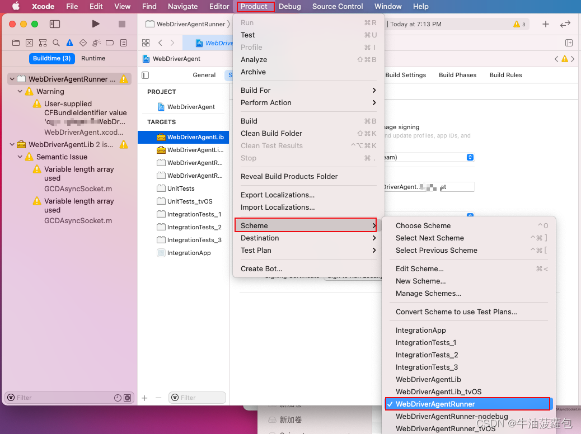Open the Symbol navigator icon
Screen dimensions: 581x434
(43, 43)
